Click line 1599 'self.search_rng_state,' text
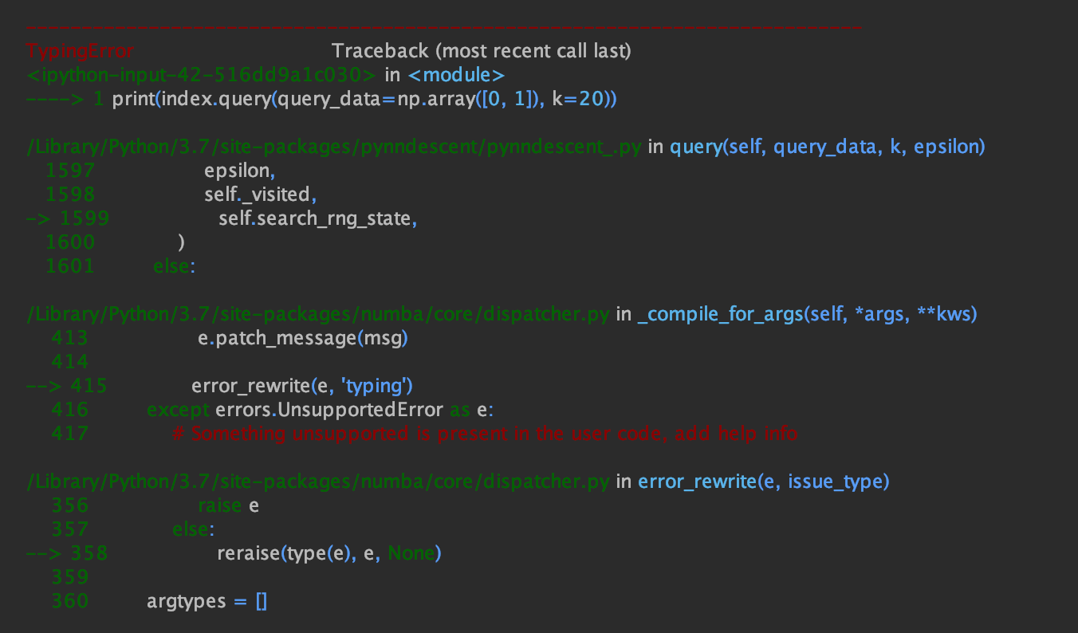This screenshot has width=1078, height=633. [x=318, y=219]
